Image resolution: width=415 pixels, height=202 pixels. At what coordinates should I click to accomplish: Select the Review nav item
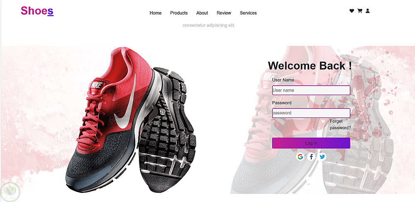tap(224, 13)
